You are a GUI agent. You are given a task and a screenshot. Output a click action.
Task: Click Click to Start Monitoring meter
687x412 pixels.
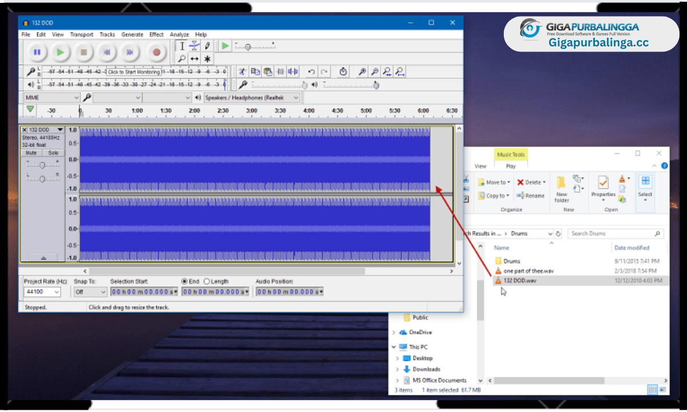[134, 72]
